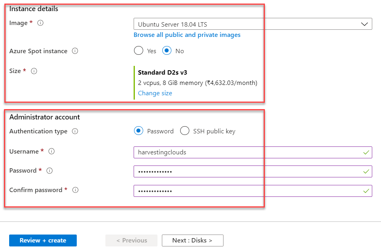The image size is (381, 252).
Task: Click the Standard D2s v3 size text
Action: tap(163, 73)
